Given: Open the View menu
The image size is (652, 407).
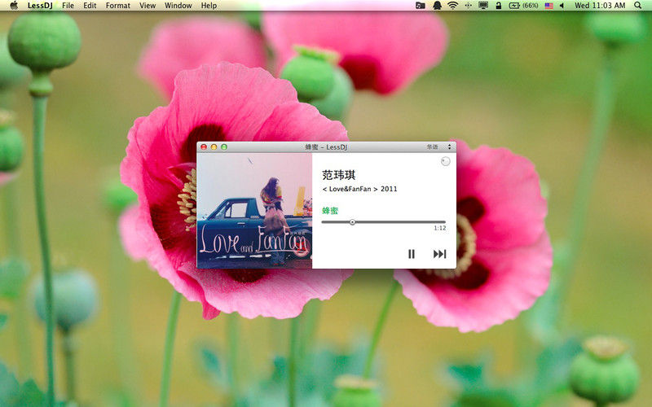Looking at the screenshot, I should 148,6.
